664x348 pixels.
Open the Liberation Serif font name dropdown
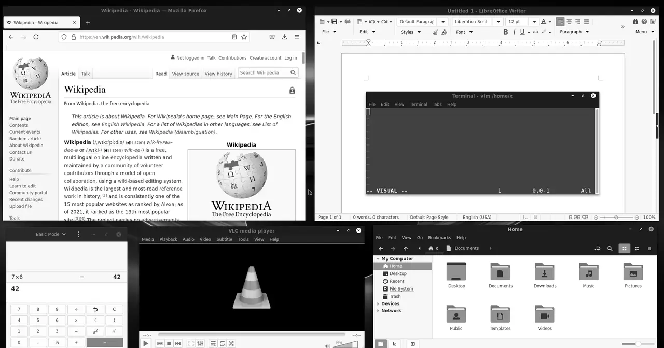(x=499, y=22)
